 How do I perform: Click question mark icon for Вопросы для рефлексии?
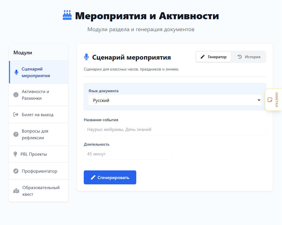point(16,134)
